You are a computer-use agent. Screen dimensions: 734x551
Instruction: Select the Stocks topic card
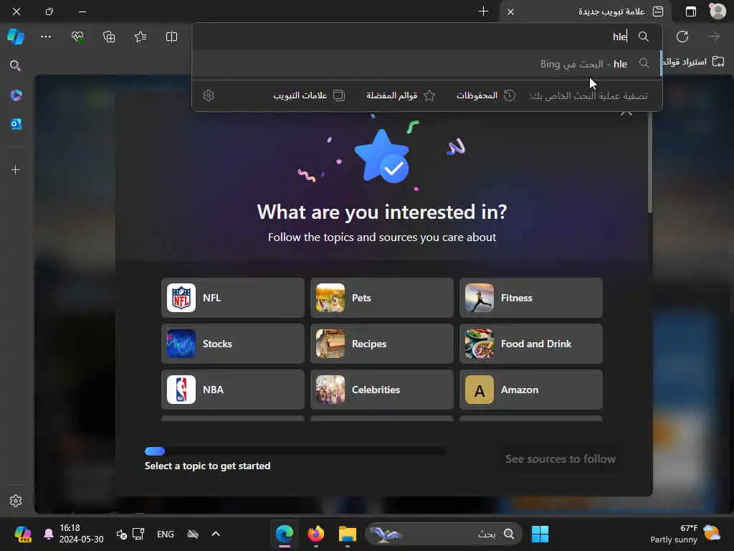click(233, 344)
